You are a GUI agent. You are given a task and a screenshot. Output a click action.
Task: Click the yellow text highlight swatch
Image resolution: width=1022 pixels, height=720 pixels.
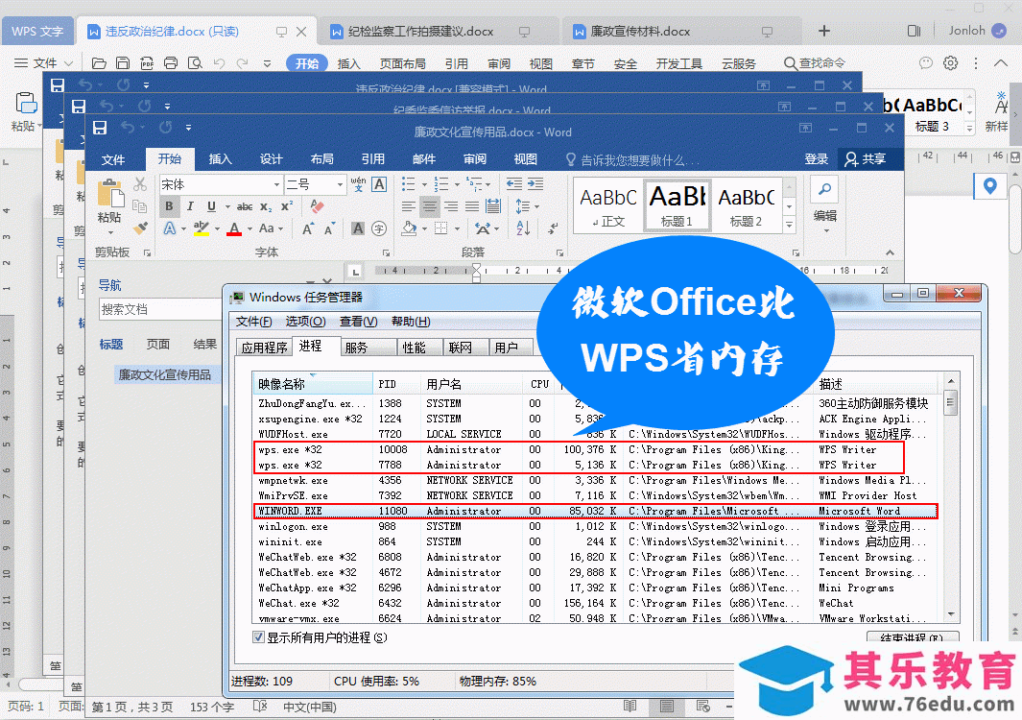tap(202, 228)
